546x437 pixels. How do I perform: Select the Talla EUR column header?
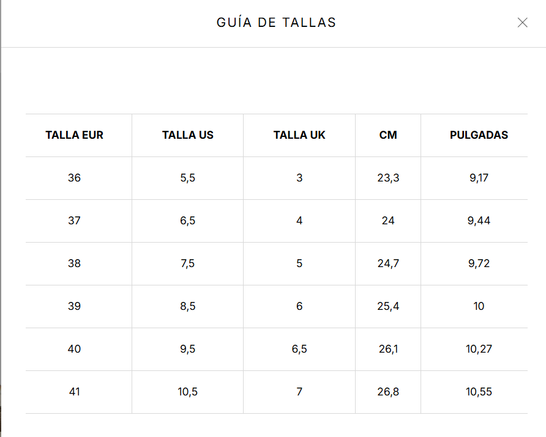point(74,135)
